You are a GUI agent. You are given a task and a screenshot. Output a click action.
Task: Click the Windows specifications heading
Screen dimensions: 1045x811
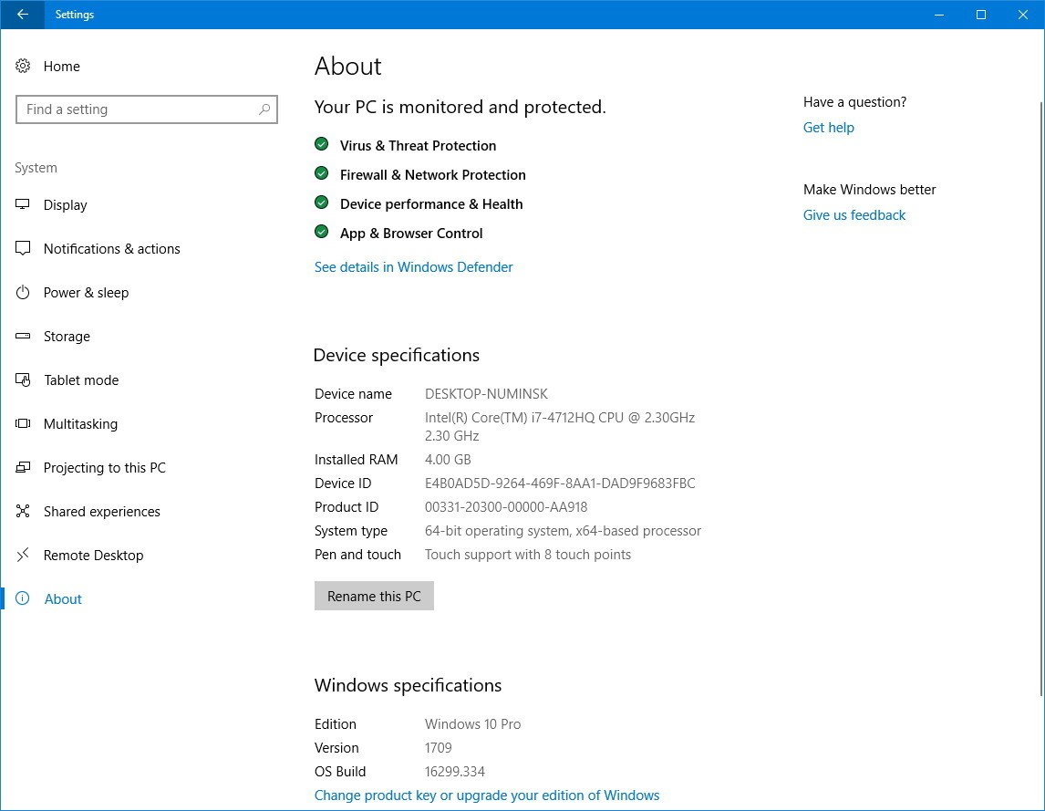(408, 685)
